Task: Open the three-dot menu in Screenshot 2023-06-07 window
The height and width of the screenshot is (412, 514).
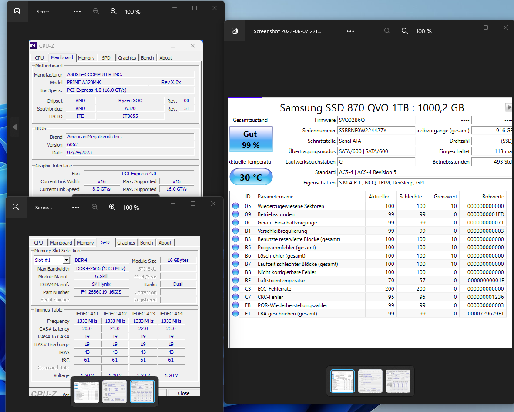Action: click(350, 31)
